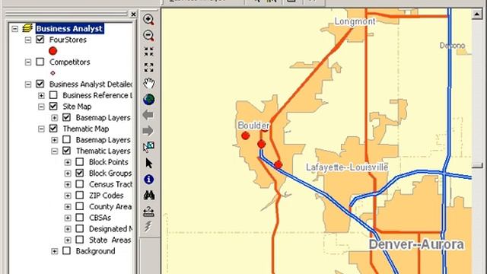Collapse the Thematic Map group
Image resolution: width=487 pixels, height=274 pixels.
tap(41, 129)
